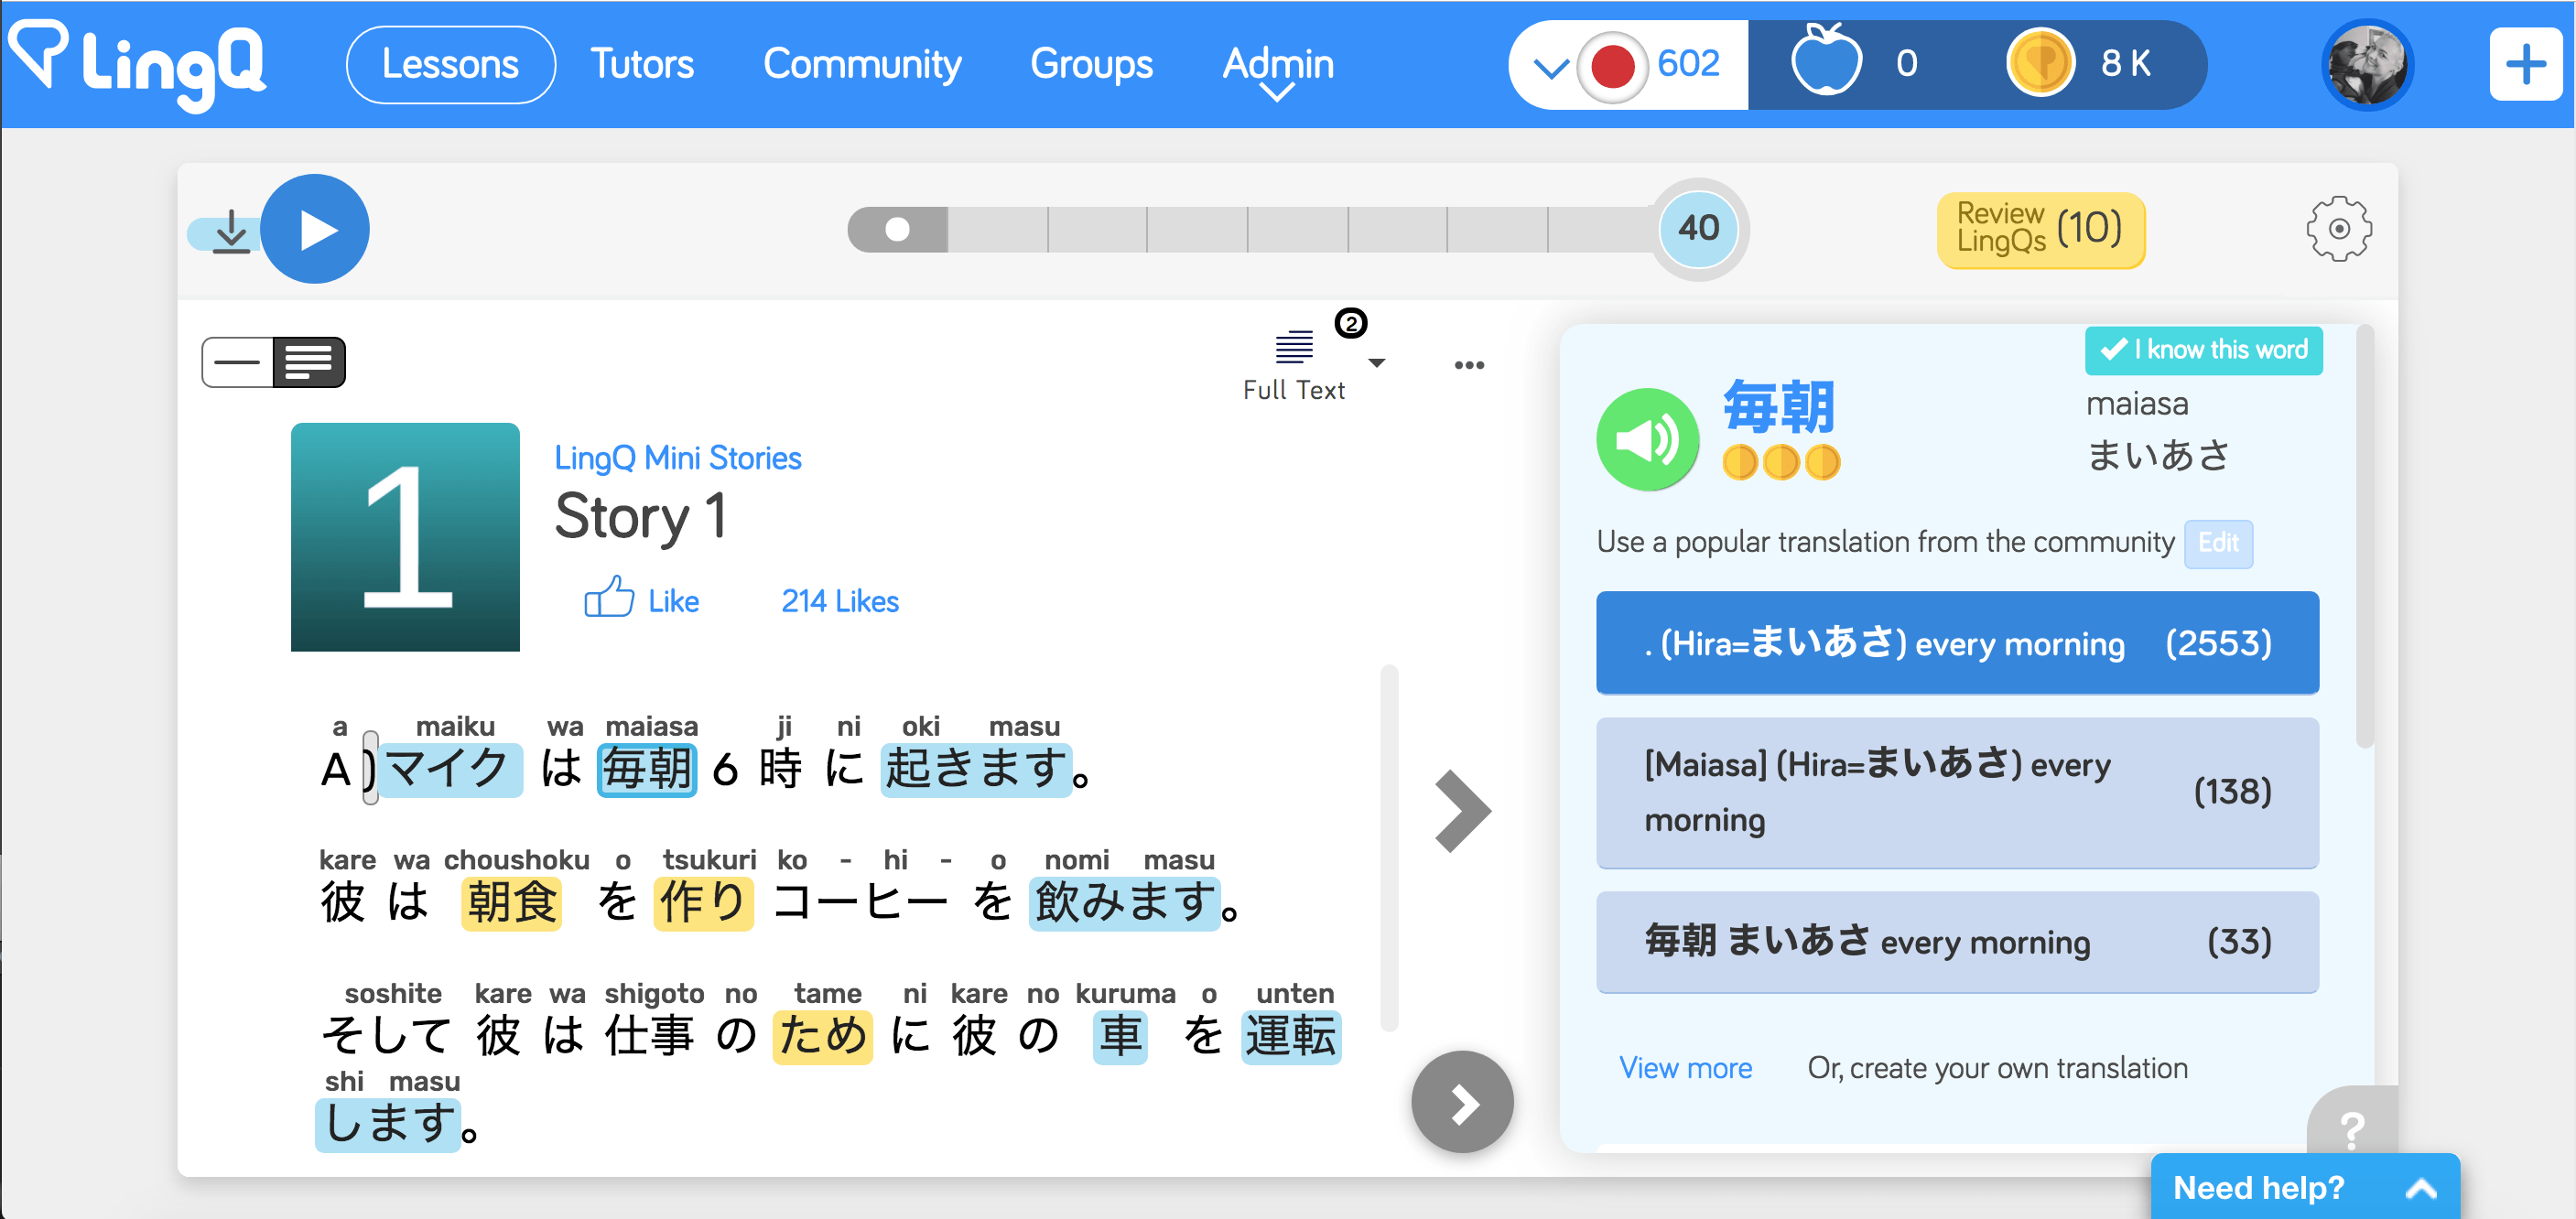
Task: Switch to page view mode toggle
Action: pyautogui.click(x=309, y=362)
